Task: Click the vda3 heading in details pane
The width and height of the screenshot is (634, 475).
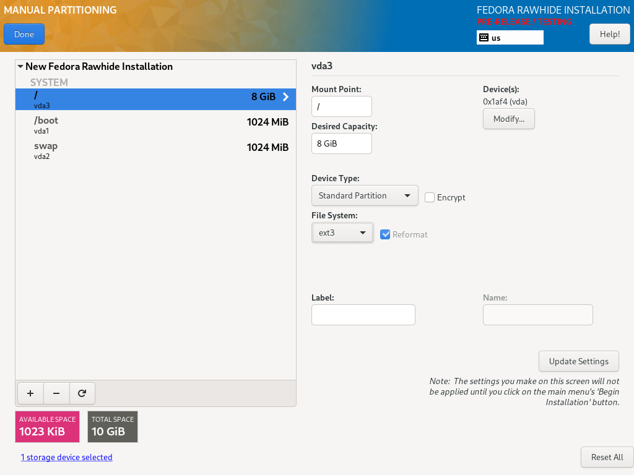Action: click(322, 66)
